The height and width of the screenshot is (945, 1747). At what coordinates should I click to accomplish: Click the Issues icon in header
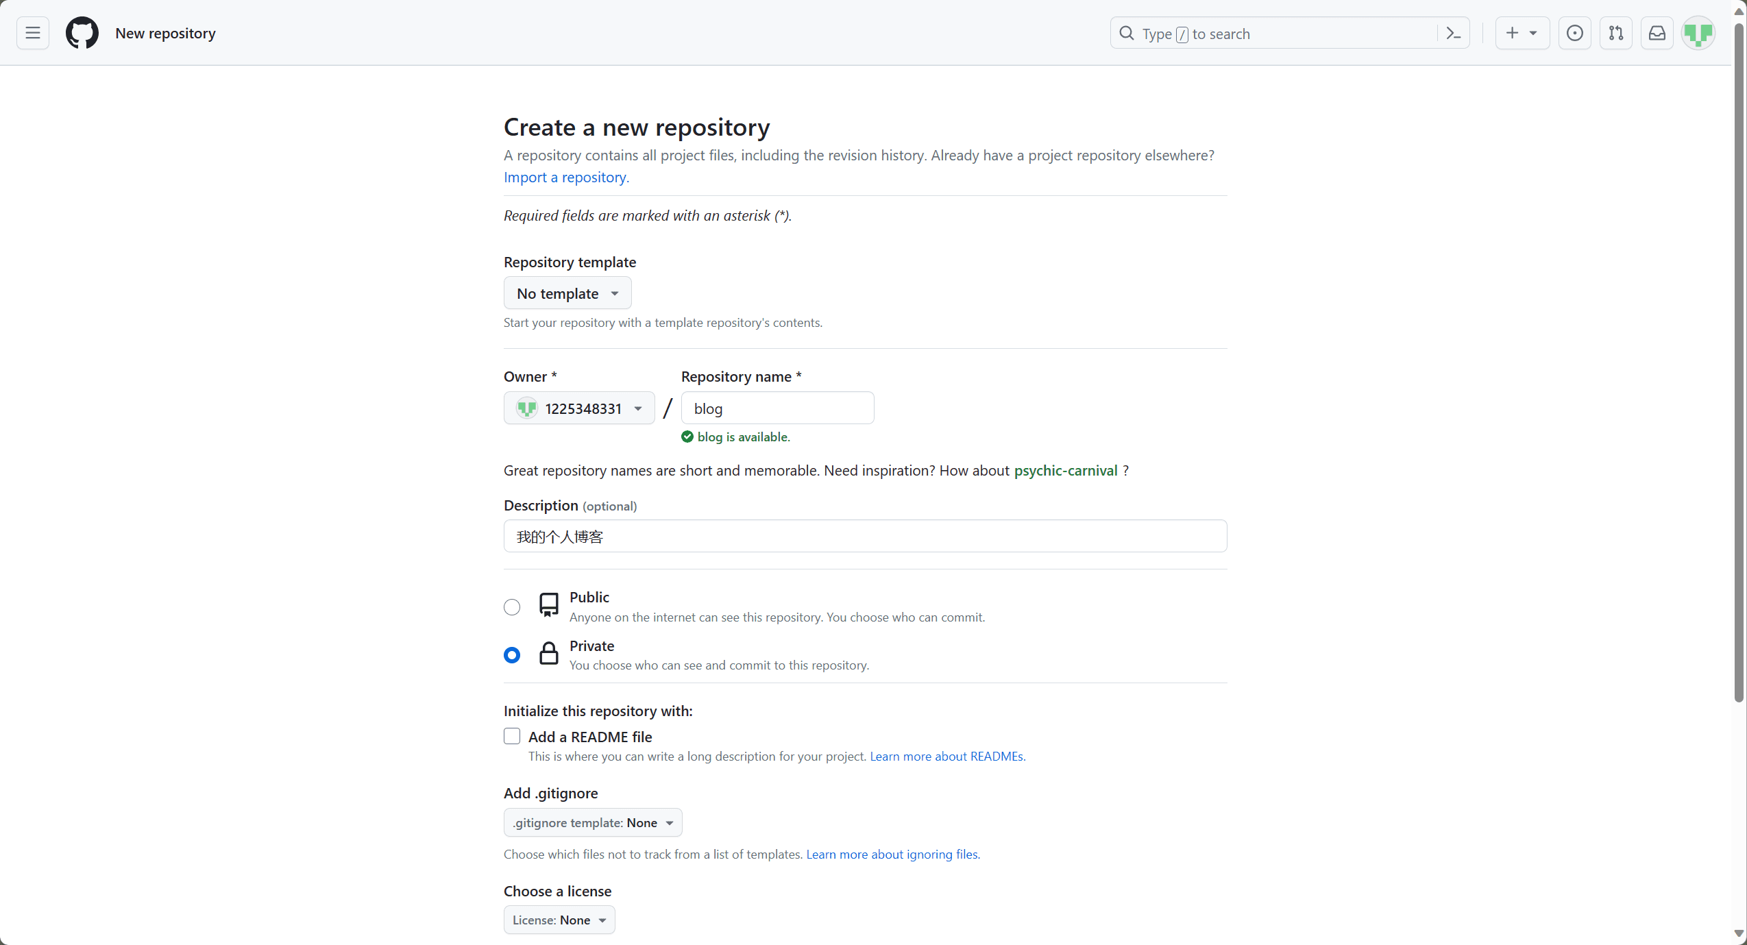[x=1574, y=33]
